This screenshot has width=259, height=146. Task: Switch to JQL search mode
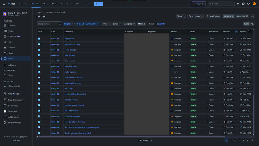click(x=252, y=24)
